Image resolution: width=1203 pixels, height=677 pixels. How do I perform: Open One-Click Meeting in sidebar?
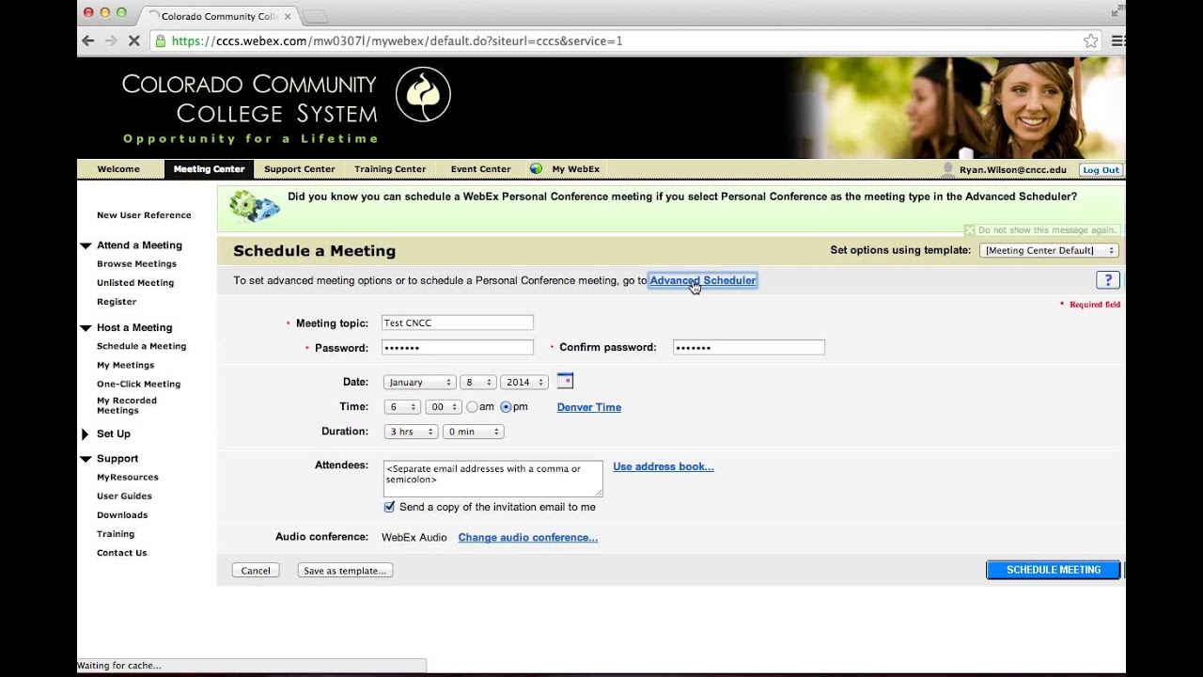pyautogui.click(x=138, y=384)
